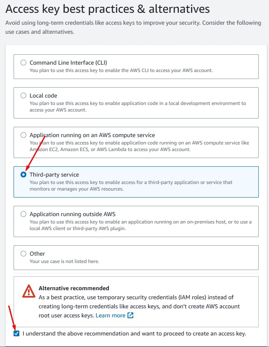Select Application running on an AWS compute service
The height and width of the screenshot is (347, 269).
click(x=23, y=135)
